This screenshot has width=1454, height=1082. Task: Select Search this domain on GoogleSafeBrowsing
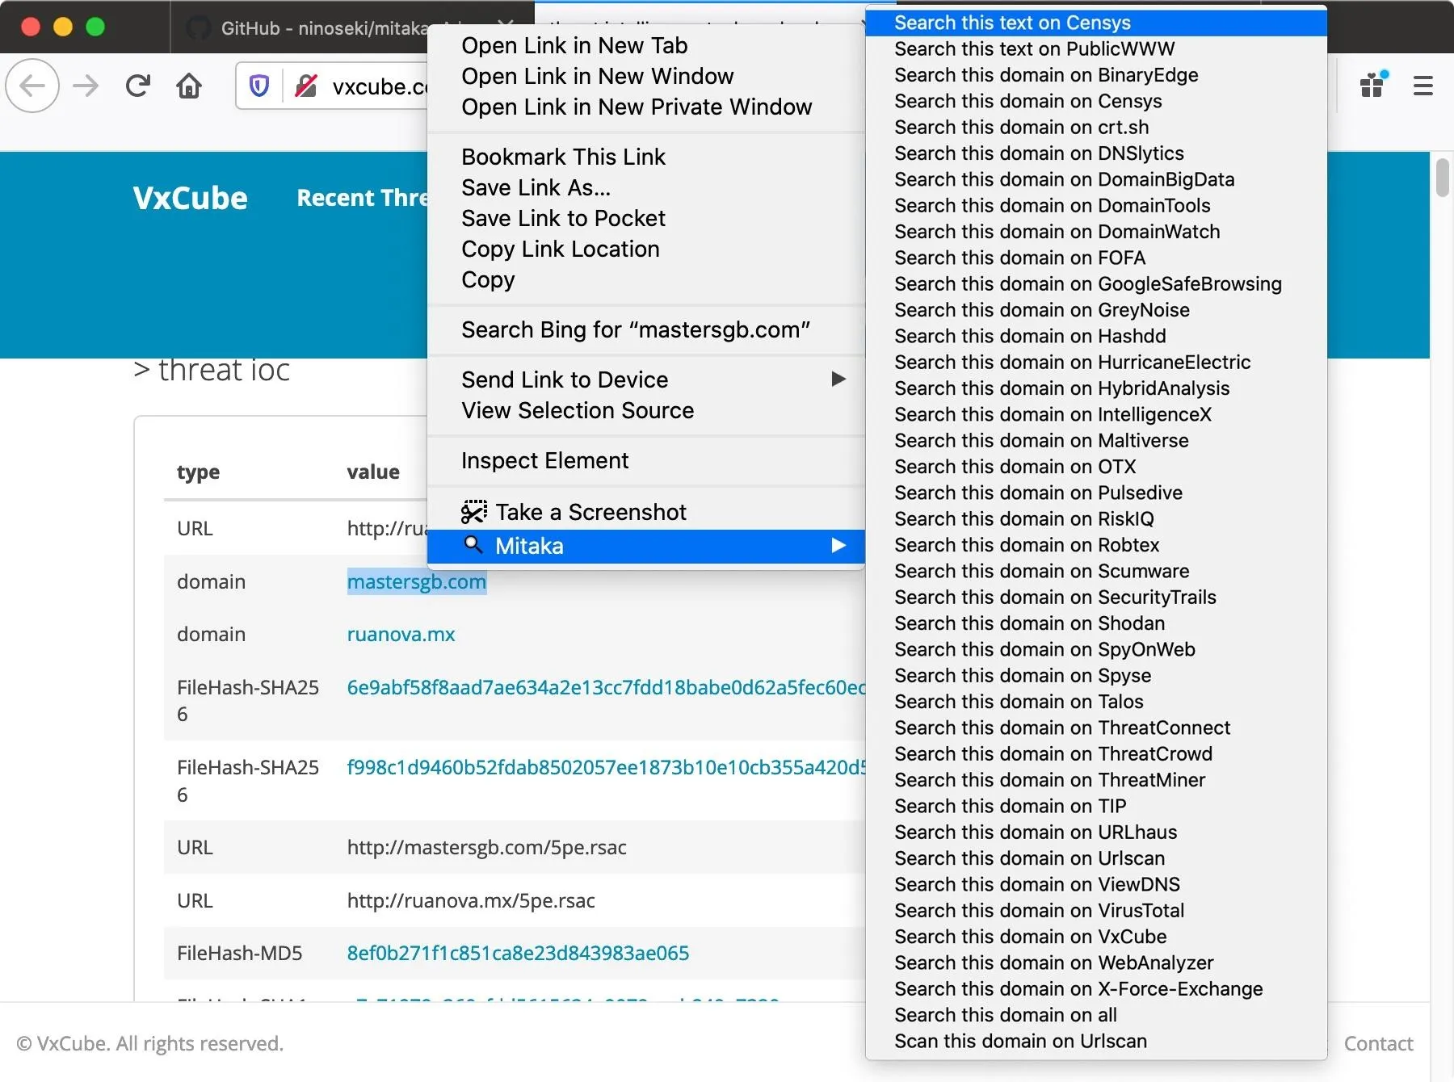click(1096, 284)
